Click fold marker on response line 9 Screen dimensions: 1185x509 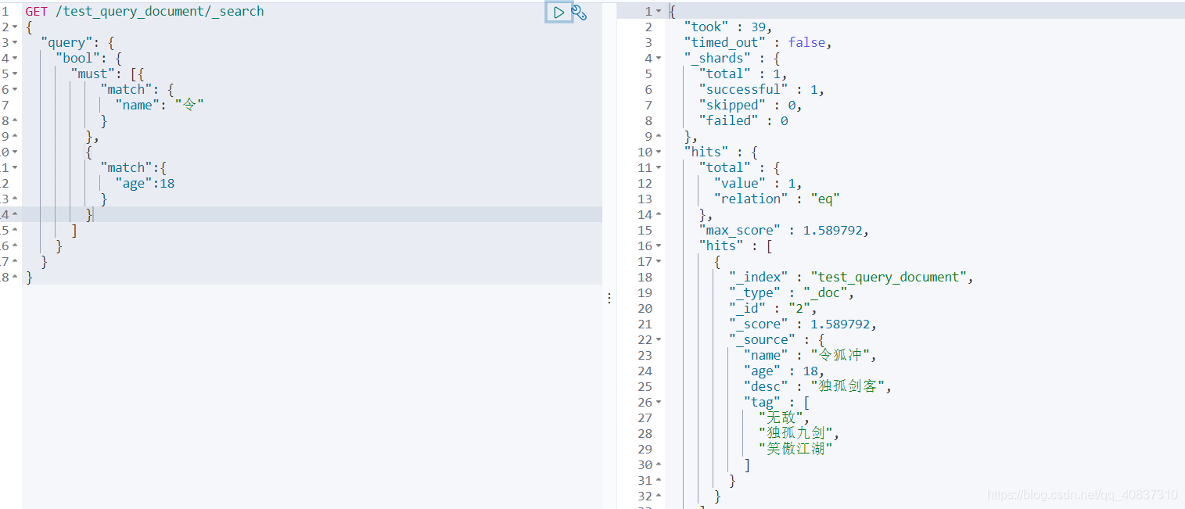coord(659,136)
